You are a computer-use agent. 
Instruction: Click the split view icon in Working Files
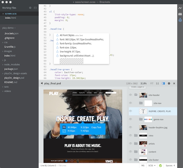(35, 8)
